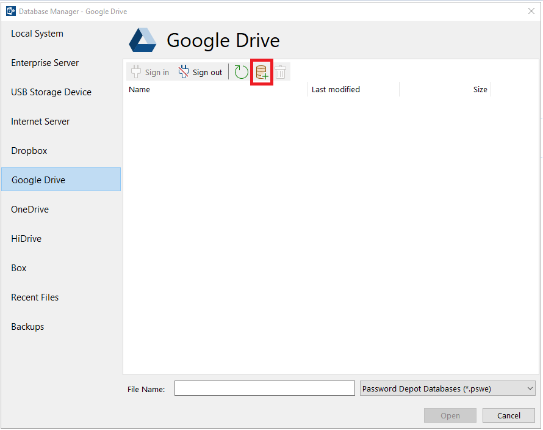
Task: Click the Sign in toolbar button
Action: (150, 72)
